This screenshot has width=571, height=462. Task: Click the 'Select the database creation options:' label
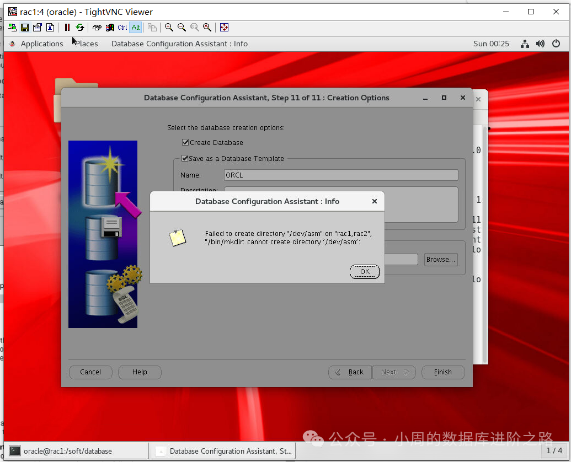226,128
